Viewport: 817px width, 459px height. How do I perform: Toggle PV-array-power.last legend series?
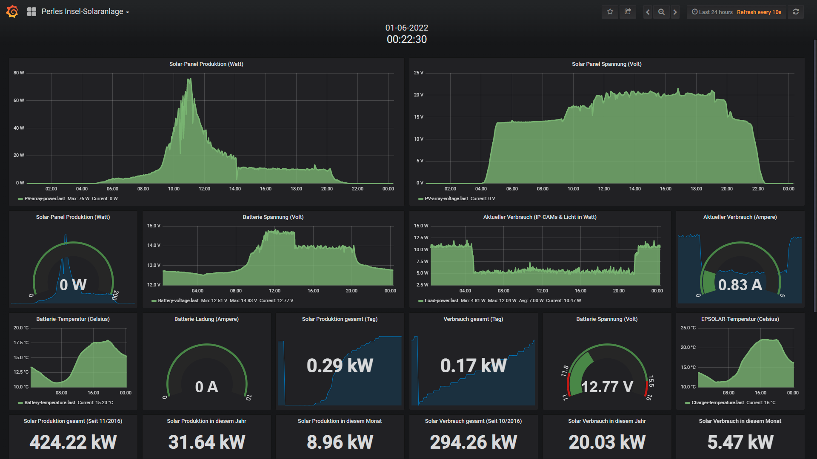coord(44,198)
